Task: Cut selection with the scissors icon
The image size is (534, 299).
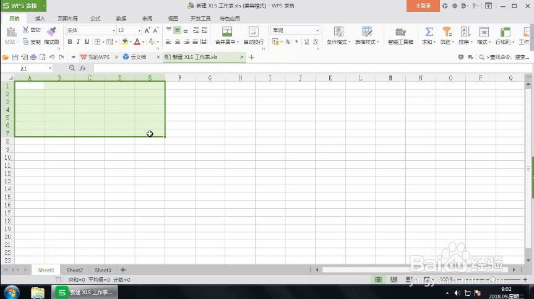Action: click(26, 30)
